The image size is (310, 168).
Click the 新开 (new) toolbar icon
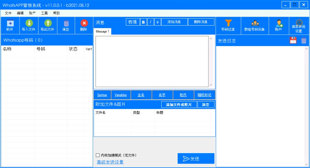[x=10, y=24]
